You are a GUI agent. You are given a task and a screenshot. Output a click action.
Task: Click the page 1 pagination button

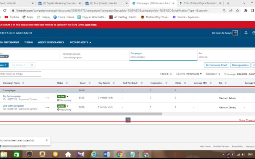click(128, 120)
